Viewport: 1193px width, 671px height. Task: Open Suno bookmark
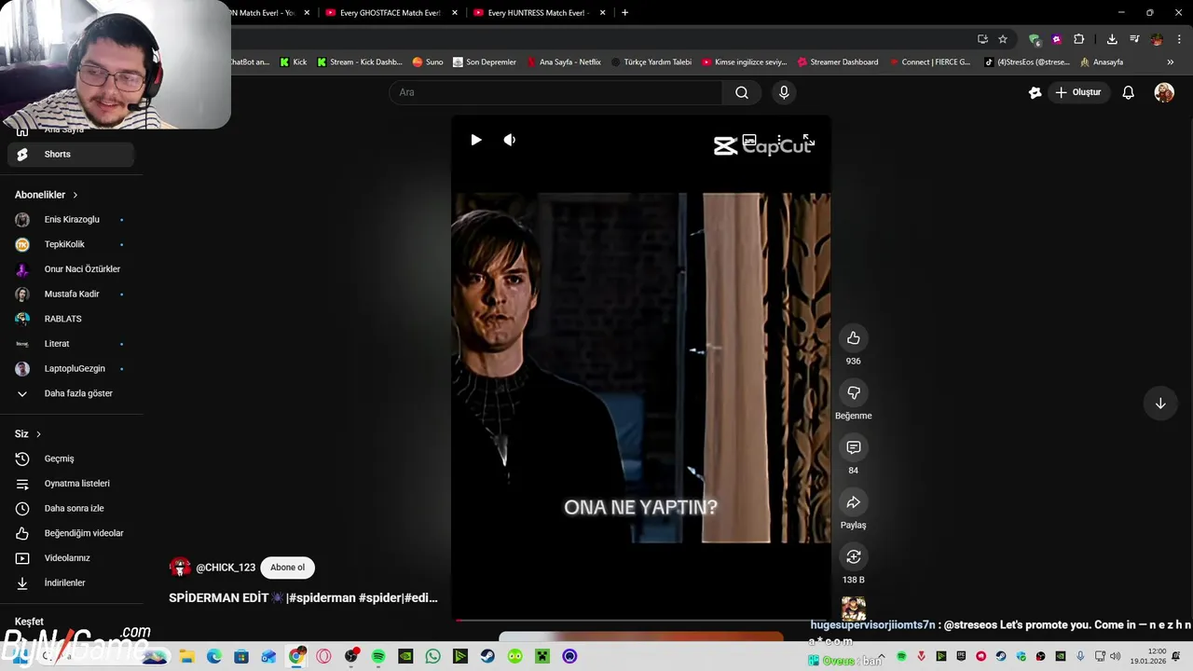click(x=428, y=62)
